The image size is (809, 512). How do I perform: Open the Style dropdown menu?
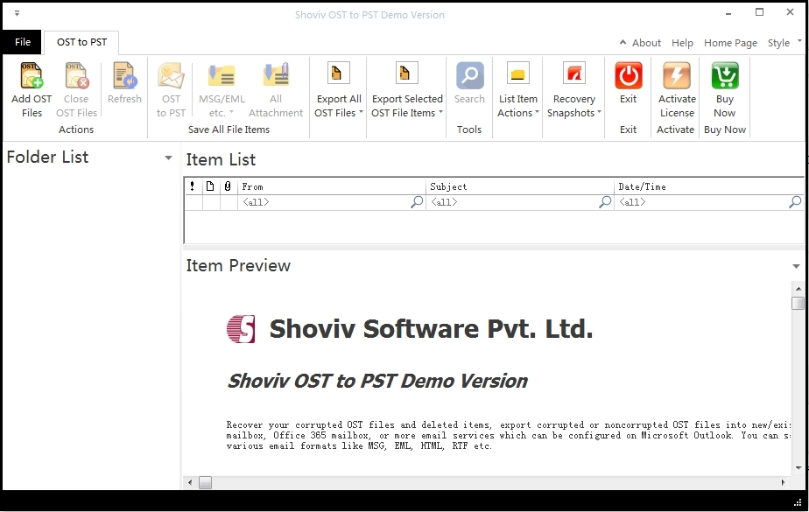[784, 43]
